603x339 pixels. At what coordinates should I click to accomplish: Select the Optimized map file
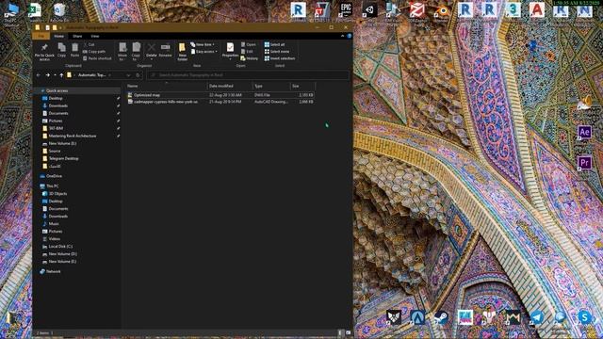(x=220, y=95)
